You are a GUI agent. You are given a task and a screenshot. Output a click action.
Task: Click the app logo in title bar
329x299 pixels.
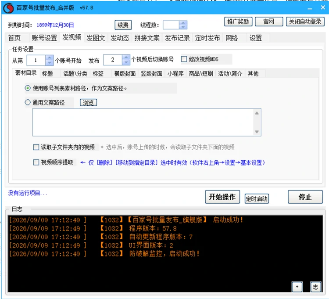click(x=8, y=8)
